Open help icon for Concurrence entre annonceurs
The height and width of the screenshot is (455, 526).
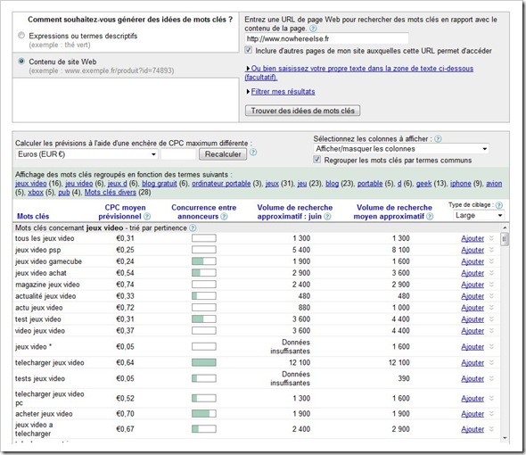(x=224, y=217)
